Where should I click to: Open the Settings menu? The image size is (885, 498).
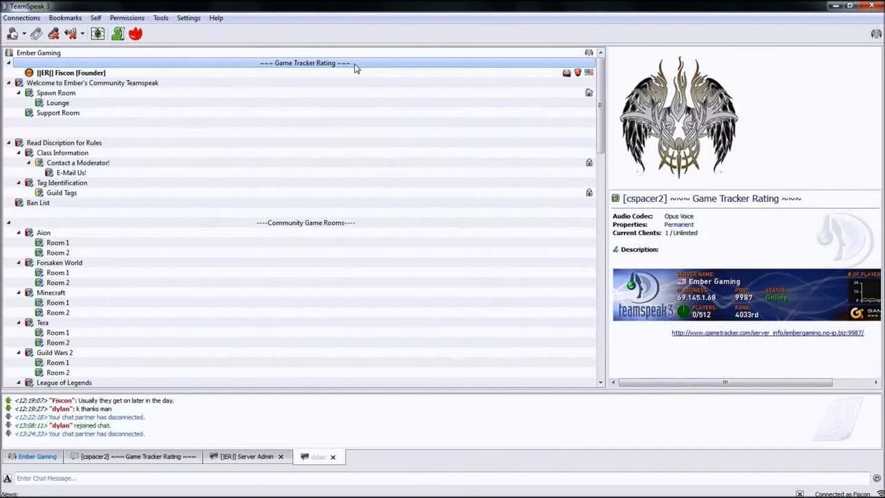coord(189,18)
